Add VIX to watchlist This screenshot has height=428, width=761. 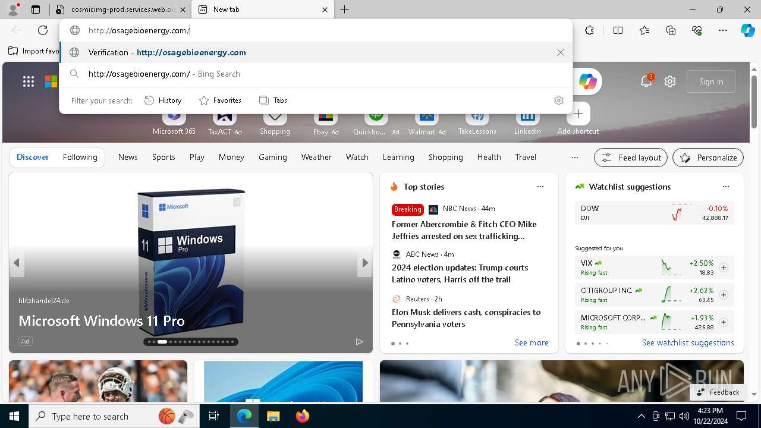724,267
